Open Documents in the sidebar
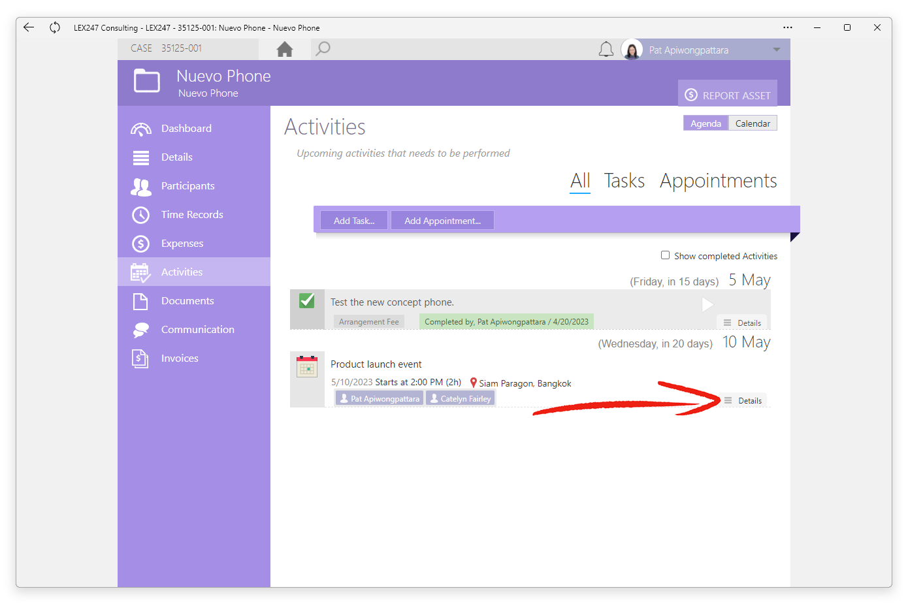The width and height of the screenshot is (908, 604). click(194, 301)
